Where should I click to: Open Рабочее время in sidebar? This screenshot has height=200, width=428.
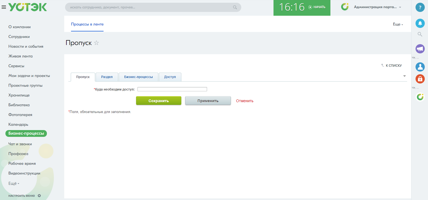click(22, 163)
